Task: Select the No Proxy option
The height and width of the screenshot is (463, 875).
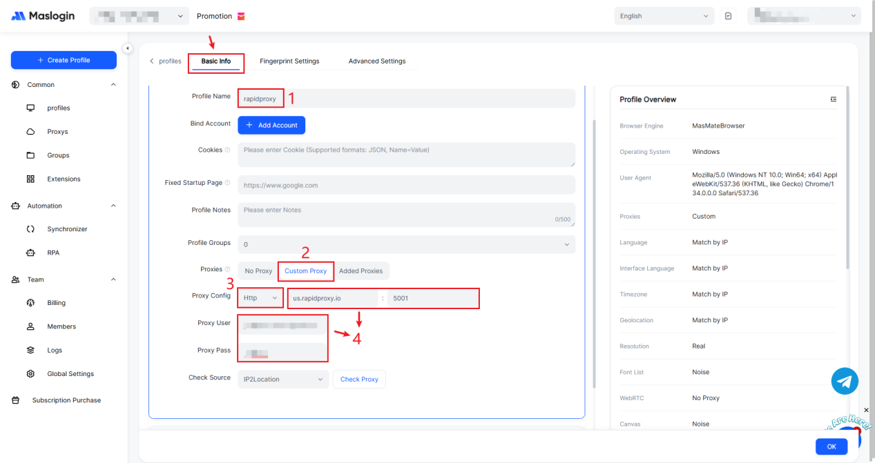Action: click(258, 271)
